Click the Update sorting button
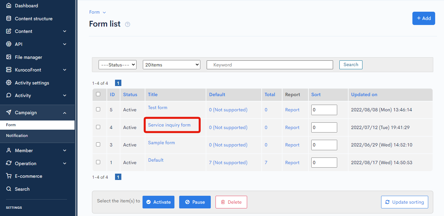 tap(405, 202)
